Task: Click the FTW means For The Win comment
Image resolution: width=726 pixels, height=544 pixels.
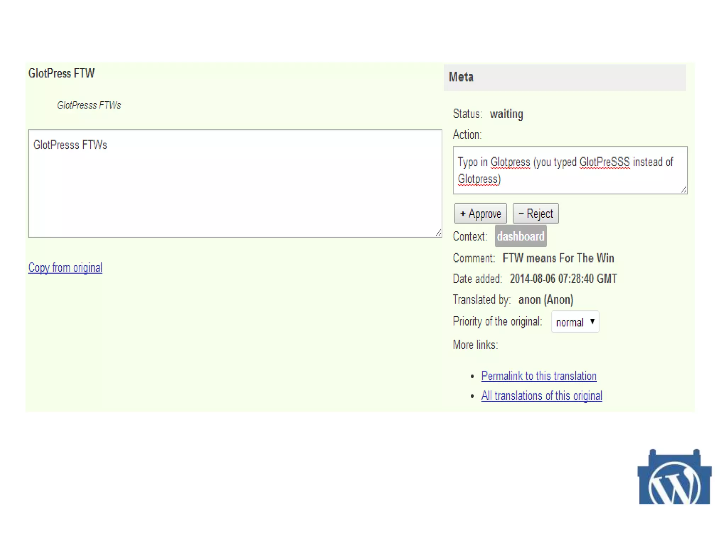Action: pyautogui.click(x=558, y=258)
